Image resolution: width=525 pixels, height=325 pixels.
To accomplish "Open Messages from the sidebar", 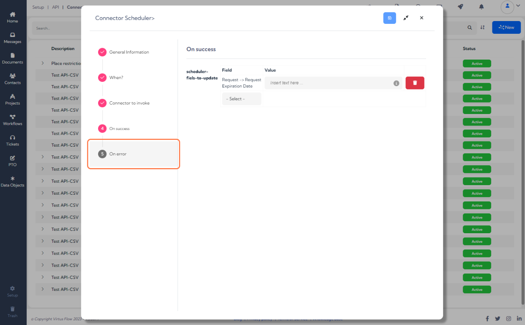I will pos(12,38).
